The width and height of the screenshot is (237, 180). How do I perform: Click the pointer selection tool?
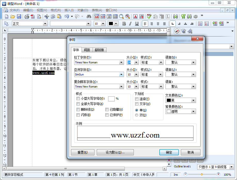pos(6,24)
